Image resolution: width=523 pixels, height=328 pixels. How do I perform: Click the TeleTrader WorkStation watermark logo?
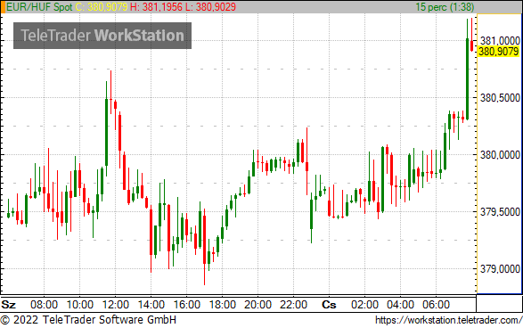(102, 36)
